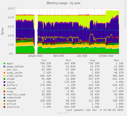
Task: Click the 'vmalloc_used' legend label
Action: point(16,95)
